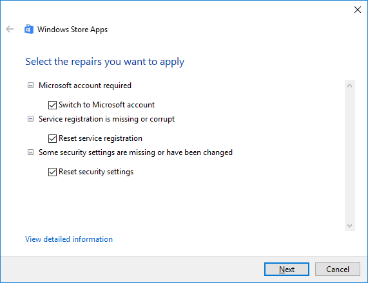Collapse Microsoft account required group
This screenshot has height=283, width=368.
pos(30,86)
